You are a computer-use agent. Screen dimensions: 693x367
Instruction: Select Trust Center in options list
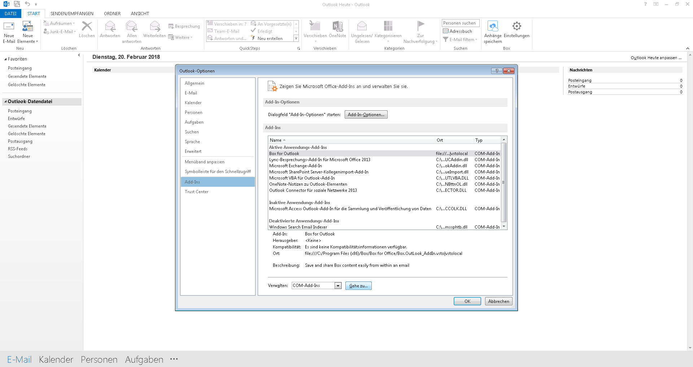click(218, 192)
